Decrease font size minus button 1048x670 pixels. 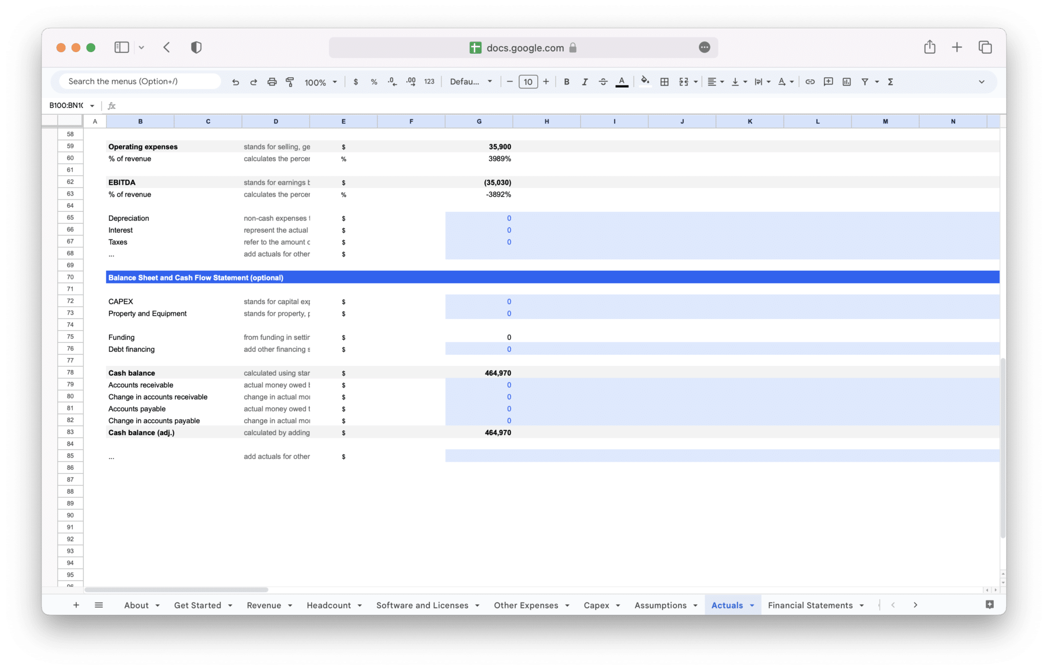(510, 82)
